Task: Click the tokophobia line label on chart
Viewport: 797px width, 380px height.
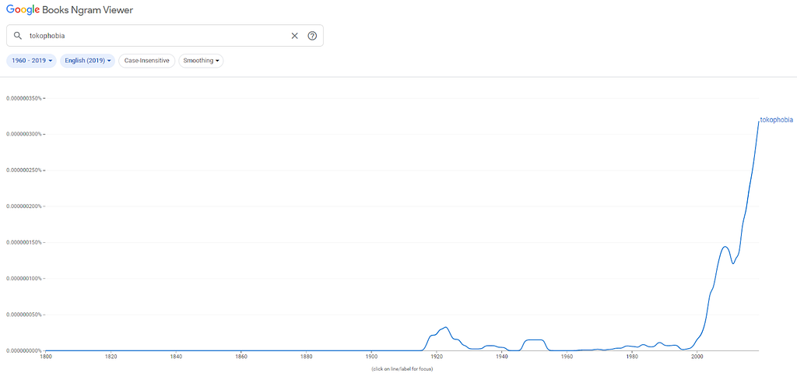Action: pos(776,120)
